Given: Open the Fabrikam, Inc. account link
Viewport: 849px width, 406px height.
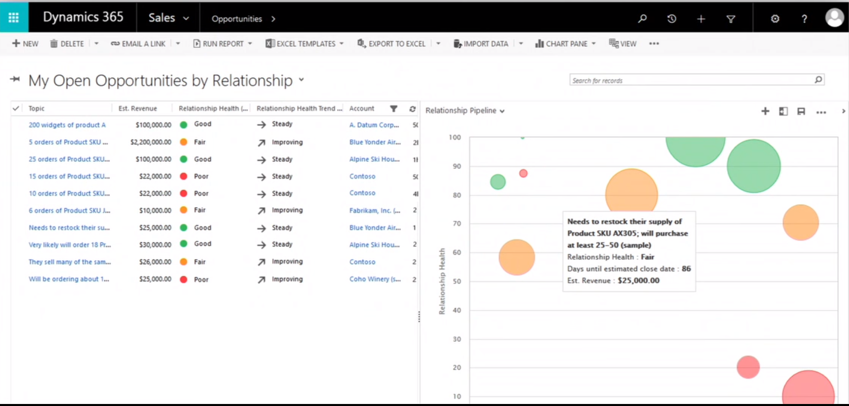Looking at the screenshot, I should (375, 210).
